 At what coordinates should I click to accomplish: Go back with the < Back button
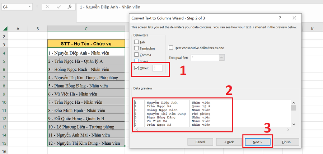coord(229,142)
